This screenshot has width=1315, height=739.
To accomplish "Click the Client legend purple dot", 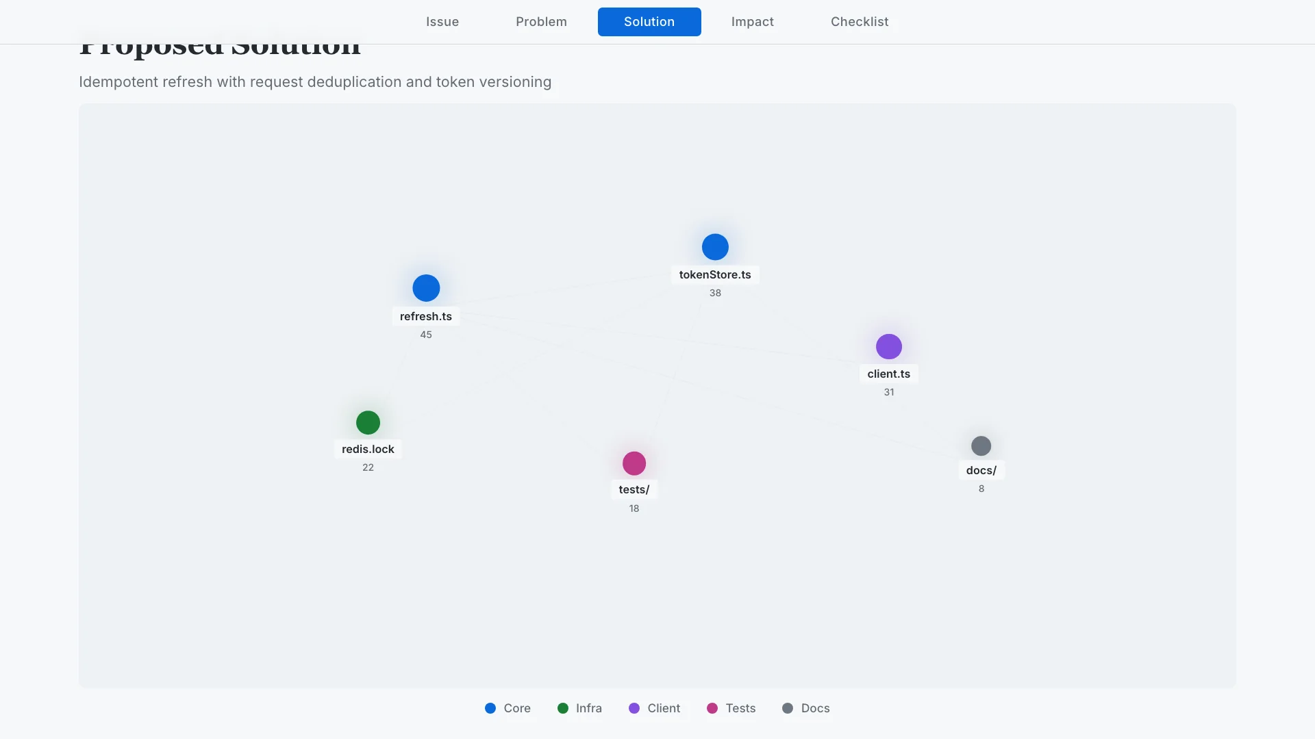I will pyautogui.click(x=634, y=708).
